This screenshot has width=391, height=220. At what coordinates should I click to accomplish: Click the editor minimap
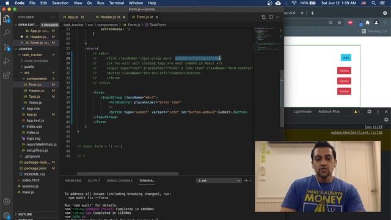coord(267,40)
